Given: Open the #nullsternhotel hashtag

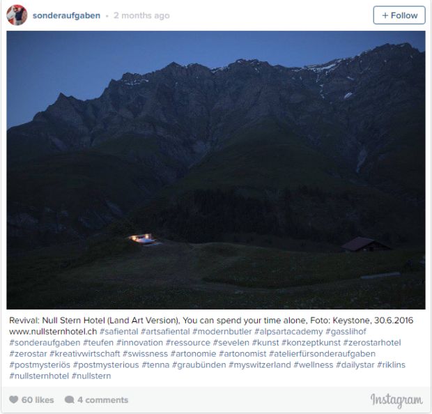Looking at the screenshot, I should 39,376.
